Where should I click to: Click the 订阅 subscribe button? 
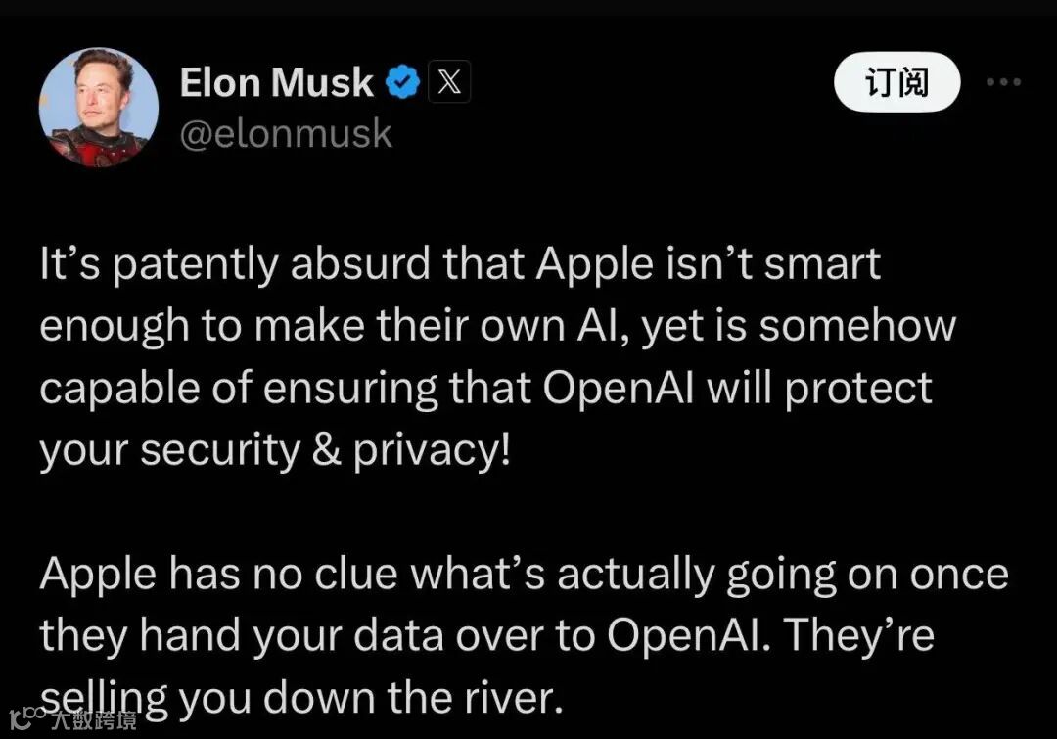(897, 81)
